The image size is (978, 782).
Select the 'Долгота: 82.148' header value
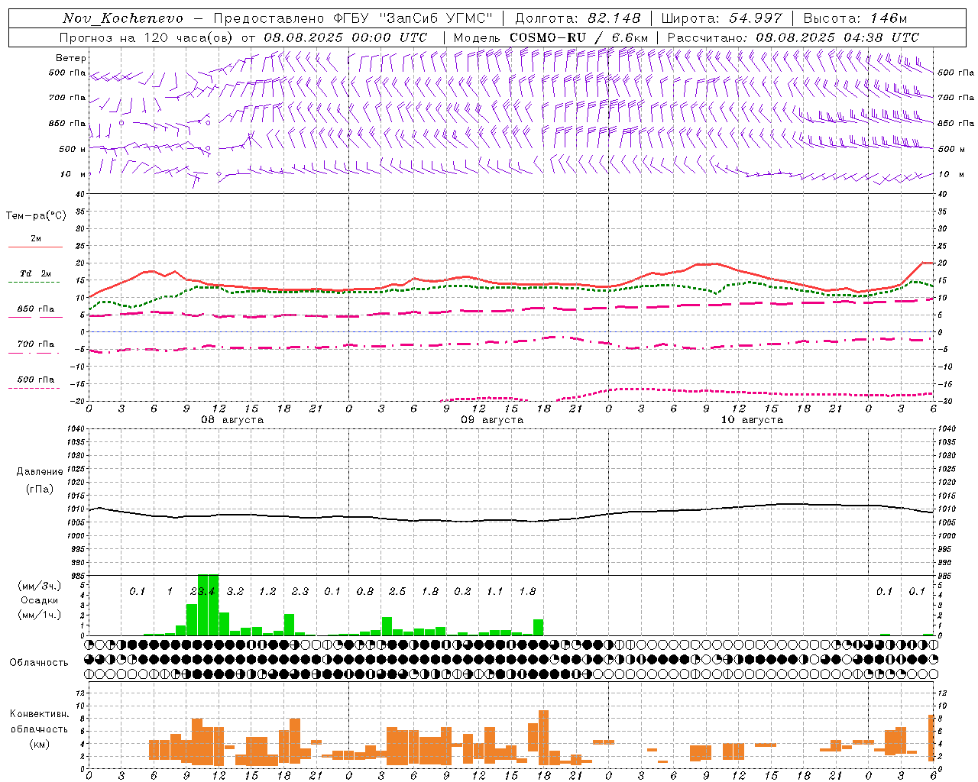[x=578, y=18]
